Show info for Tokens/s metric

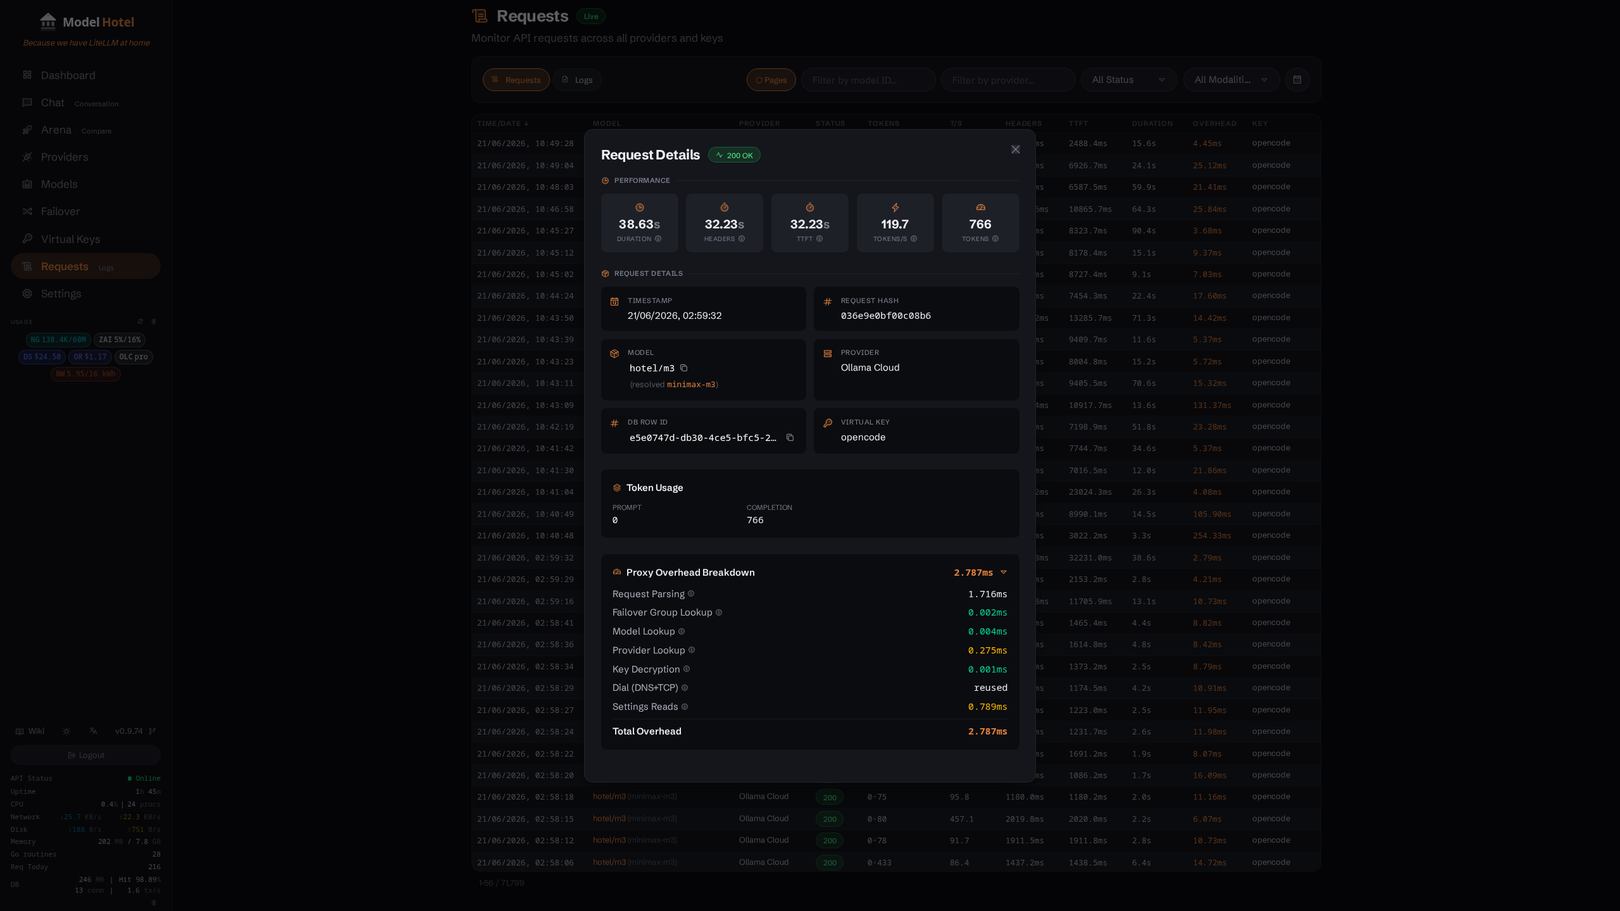coord(914,239)
